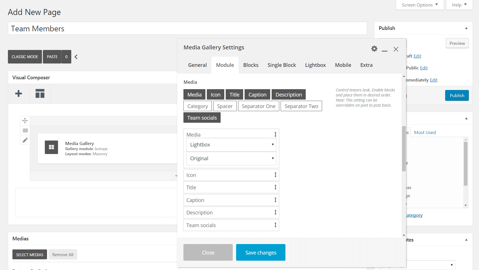
Task: Click the gray Close button
Action: 208,253
